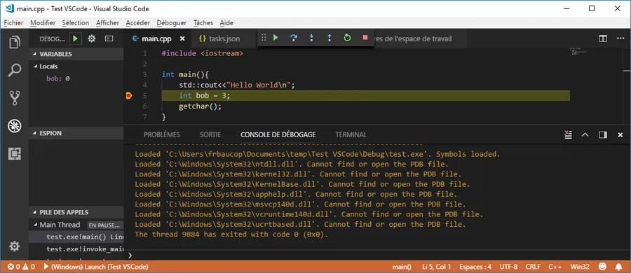Collapse the Locals scope

click(x=76, y=66)
